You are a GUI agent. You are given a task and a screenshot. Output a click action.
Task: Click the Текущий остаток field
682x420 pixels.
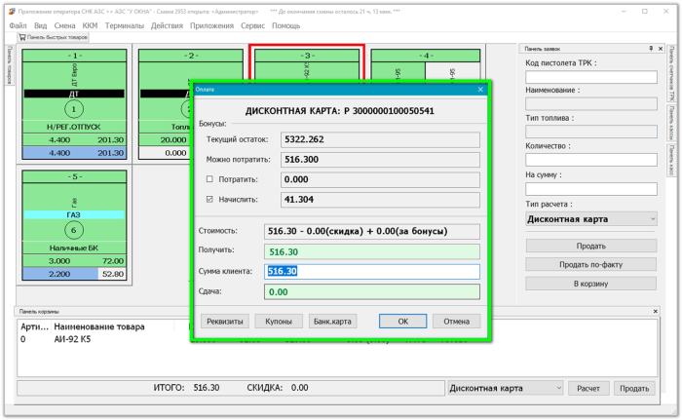click(x=380, y=139)
